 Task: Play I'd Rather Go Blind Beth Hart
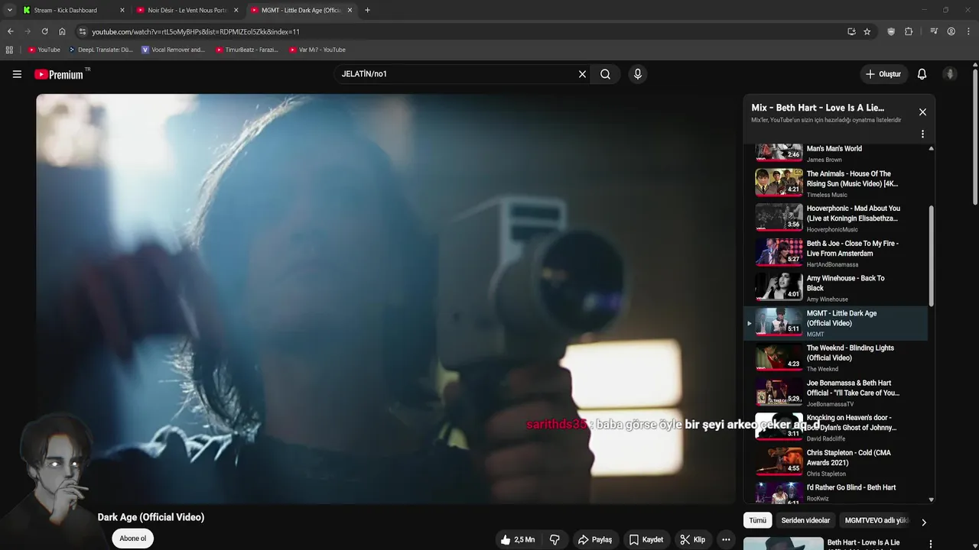click(x=836, y=493)
